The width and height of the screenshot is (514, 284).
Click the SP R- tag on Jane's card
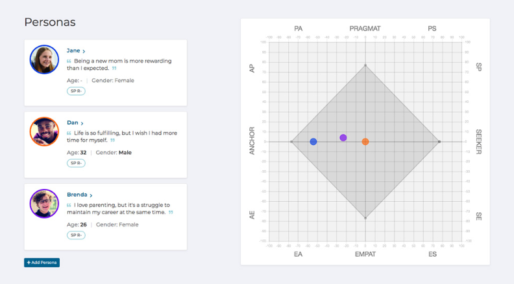tap(76, 91)
